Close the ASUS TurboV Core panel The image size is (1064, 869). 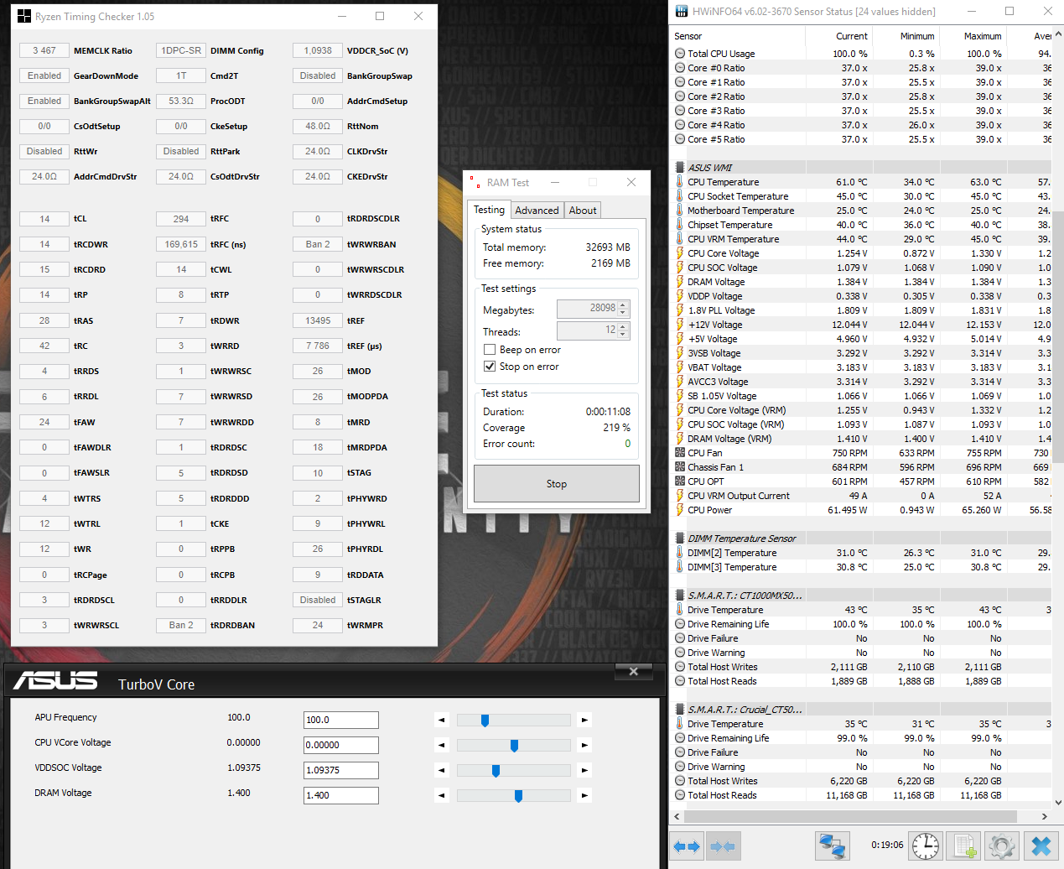(634, 671)
